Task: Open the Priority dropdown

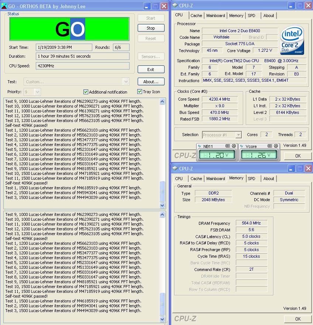Action: coord(37,92)
